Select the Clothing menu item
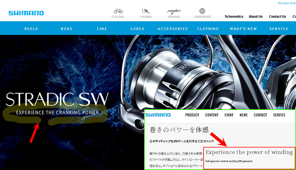The height and width of the screenshot is (170, 296). pos(208,29)
